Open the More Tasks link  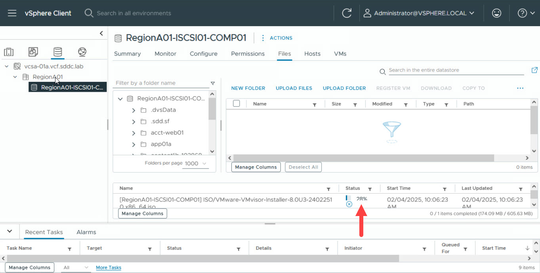pyautogui.click(x=109, y=267)
